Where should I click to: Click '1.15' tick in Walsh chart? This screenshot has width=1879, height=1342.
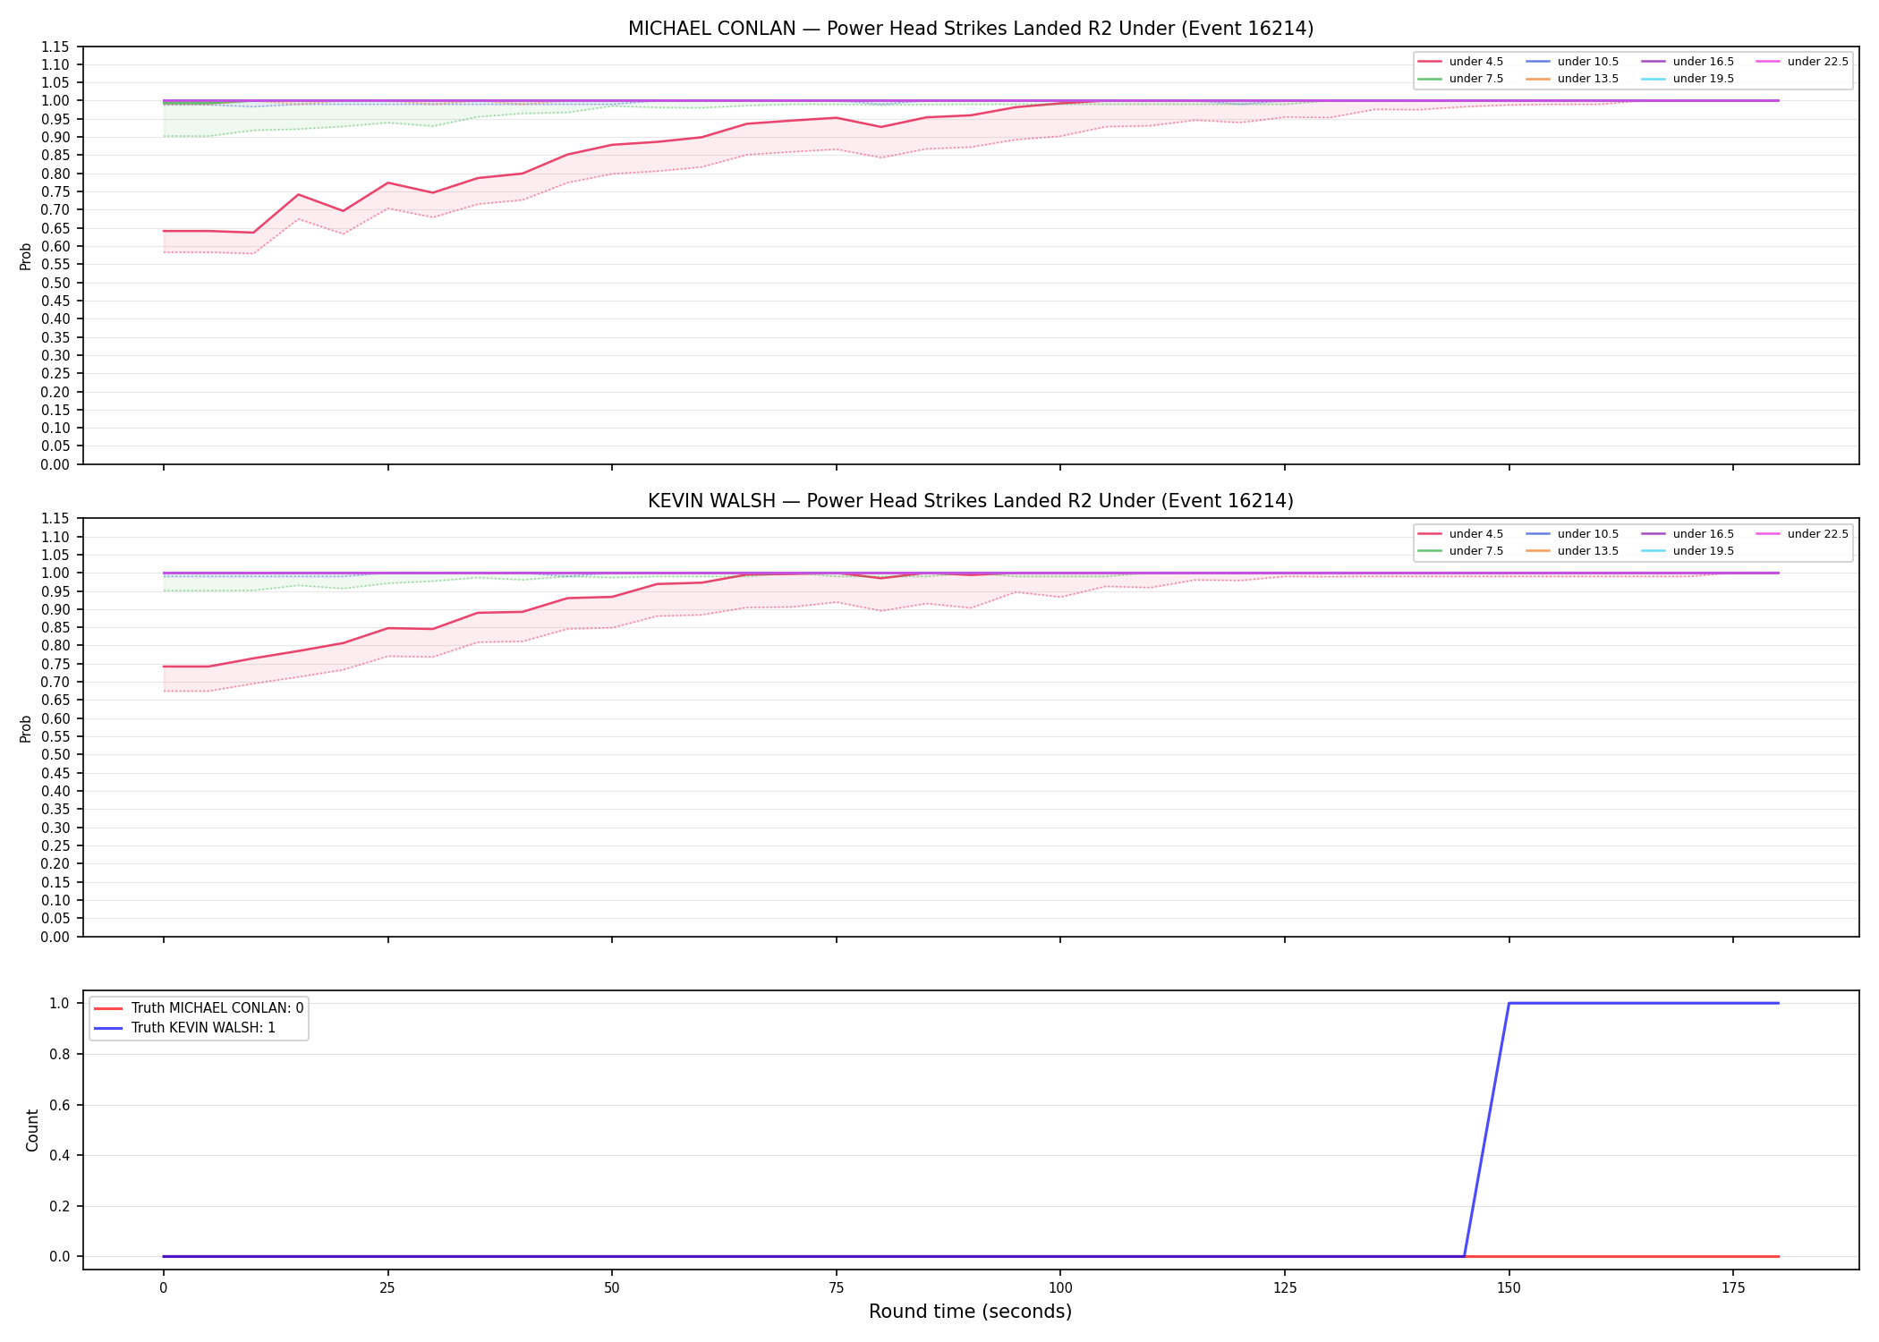(x=57, y=519)
